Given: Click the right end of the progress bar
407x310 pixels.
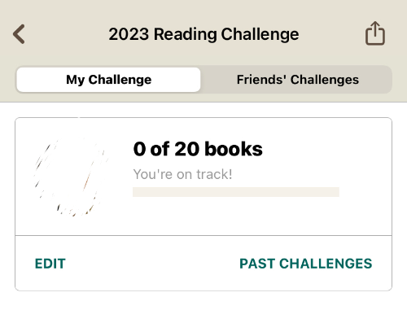Looking at the screenshot, I should point(337,192).
